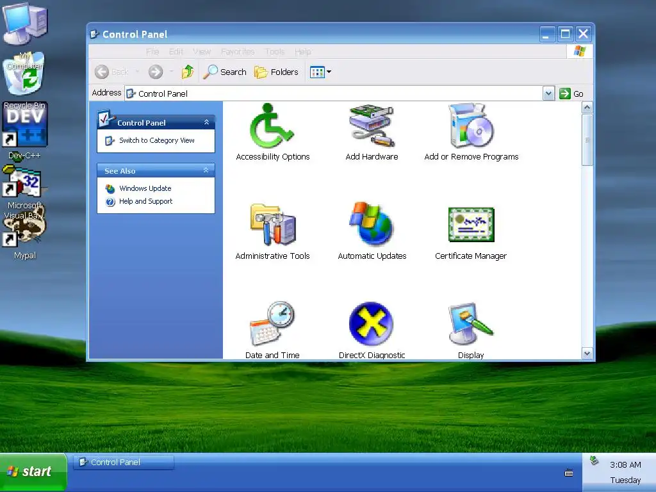Collapse the Control Panel sidebar section
This screenshot has height=492, width=656.
point(206,122)
